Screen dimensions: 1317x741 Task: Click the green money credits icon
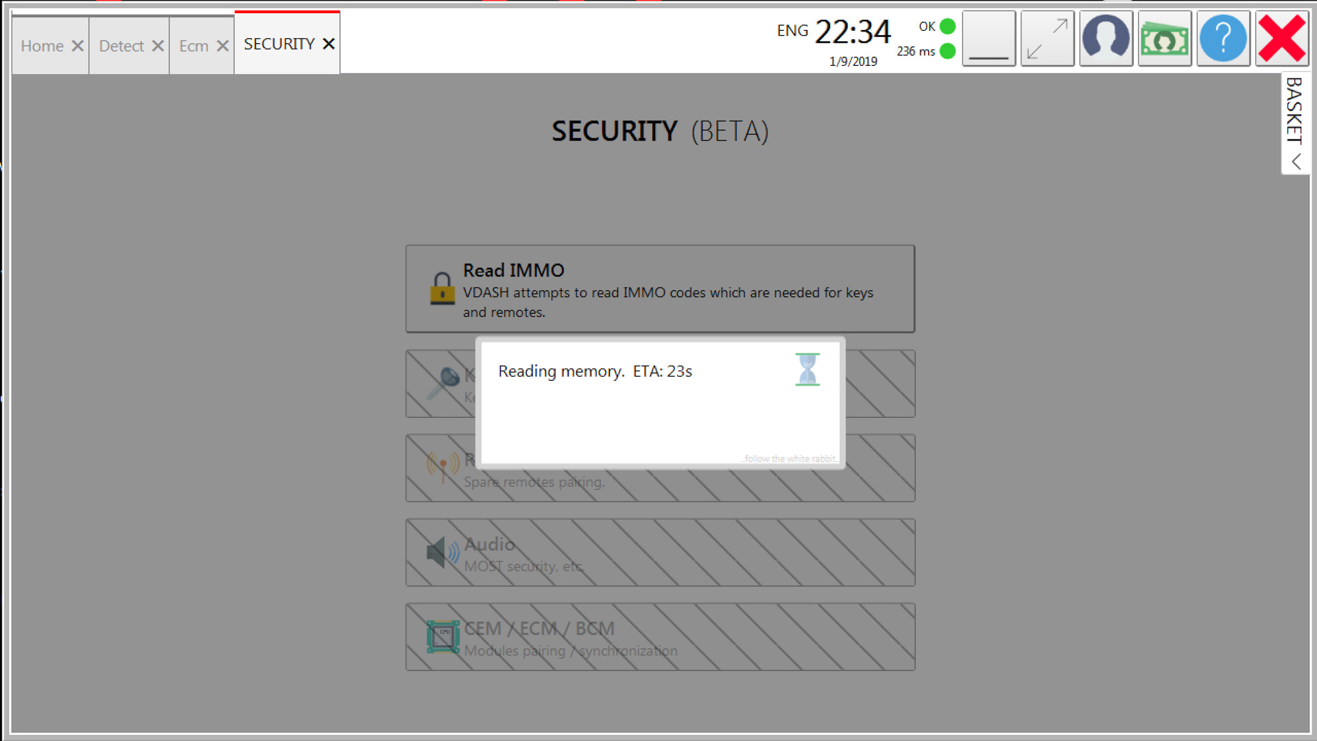(x=1164, y=39)
